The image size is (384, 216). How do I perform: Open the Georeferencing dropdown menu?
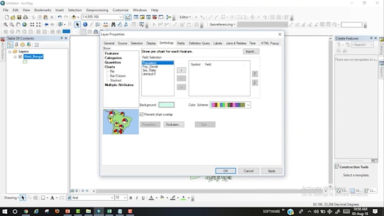pos(222,24)
